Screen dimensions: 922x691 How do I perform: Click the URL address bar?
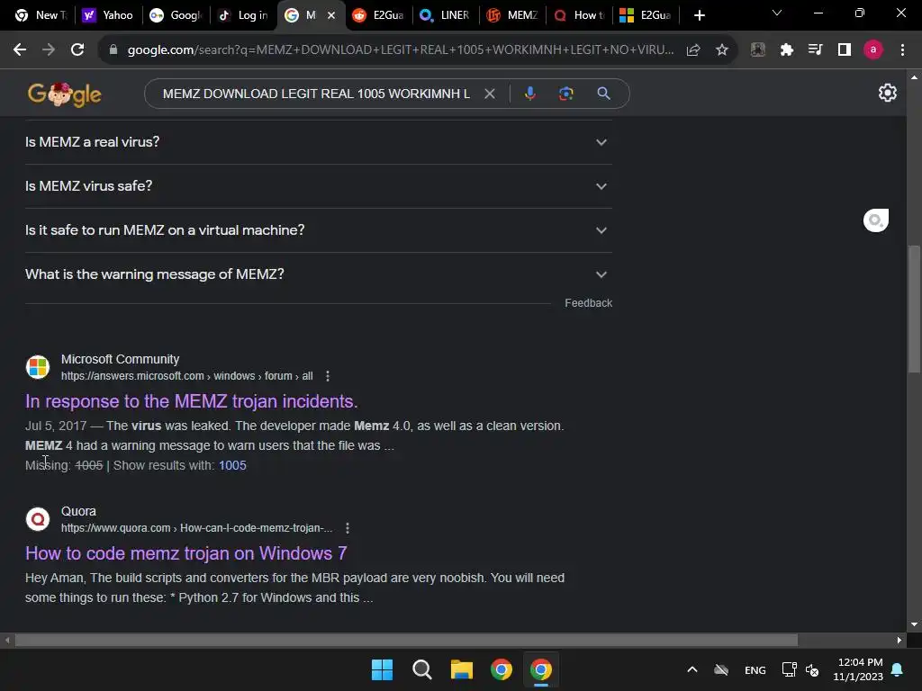coord(401,50)
